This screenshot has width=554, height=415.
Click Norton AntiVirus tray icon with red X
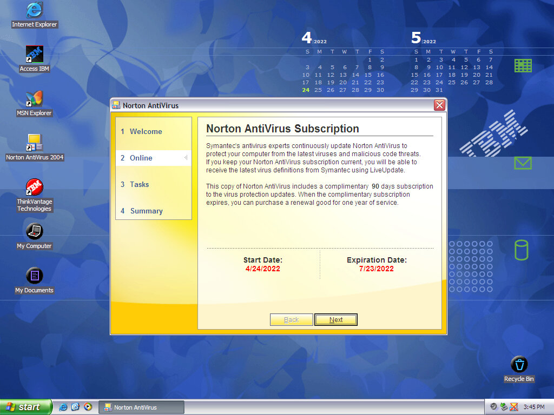click(x=514, y=407)
